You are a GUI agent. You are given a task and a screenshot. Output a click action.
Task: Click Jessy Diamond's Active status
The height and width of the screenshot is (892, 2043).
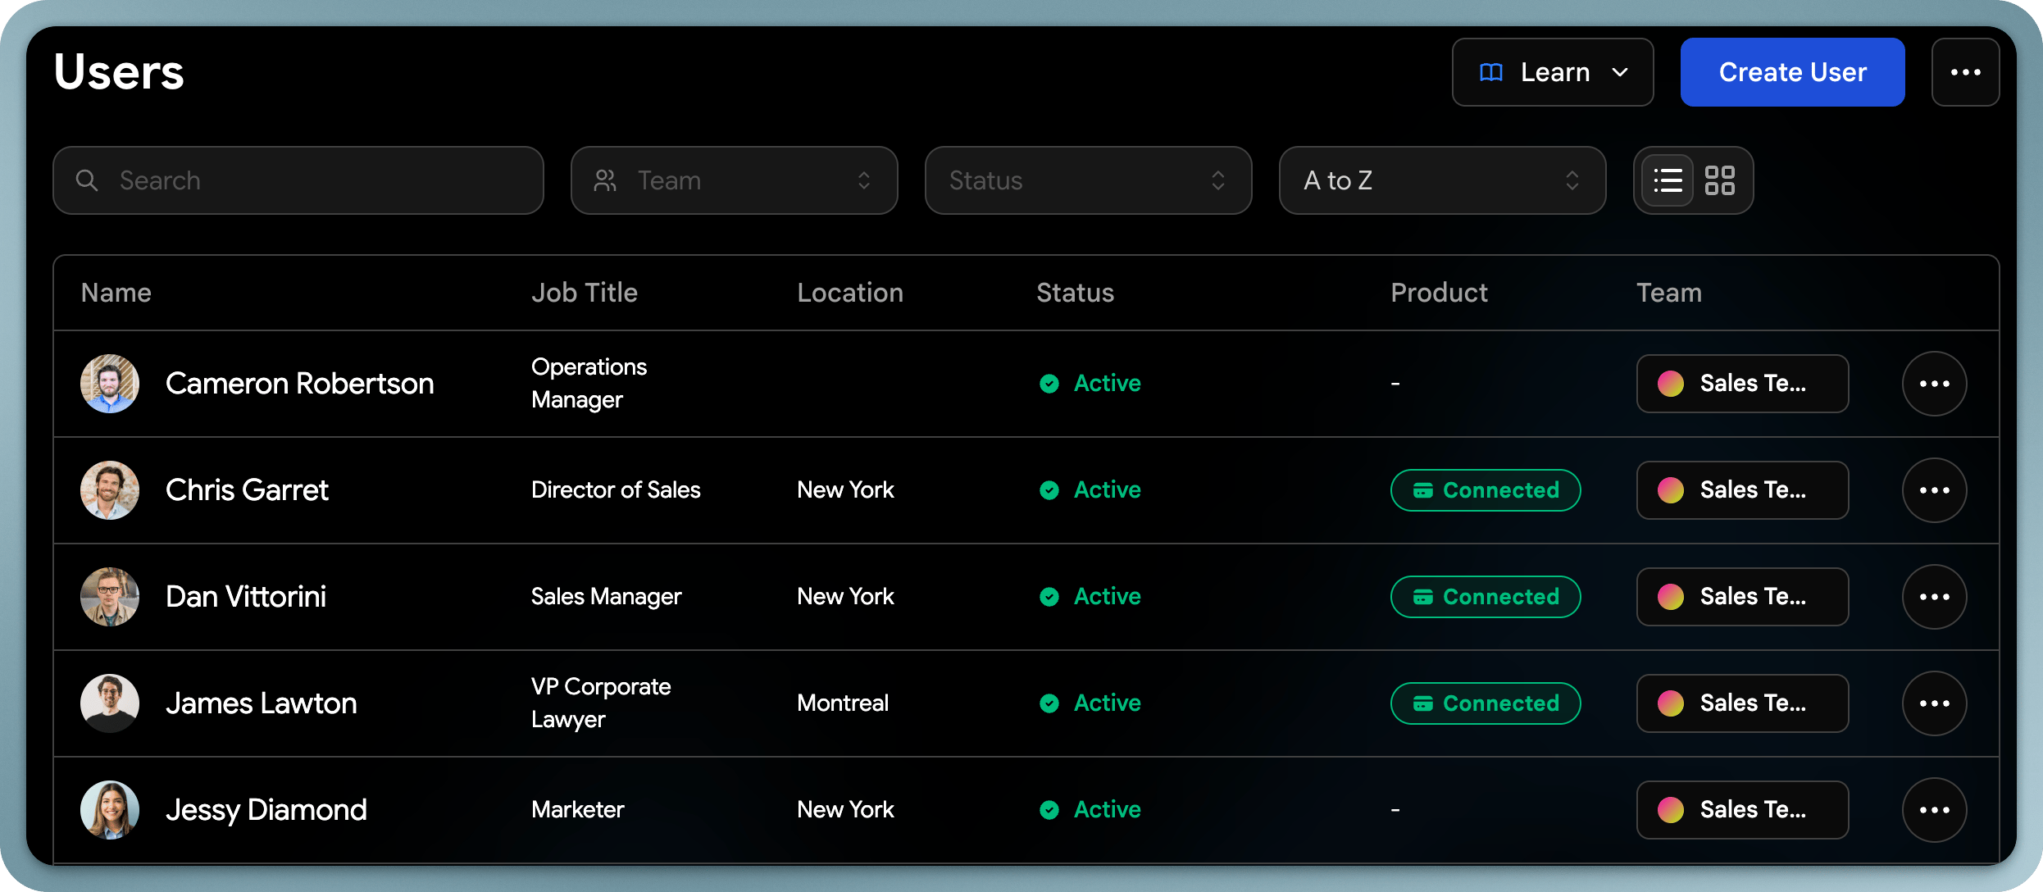pos(1090,810)
